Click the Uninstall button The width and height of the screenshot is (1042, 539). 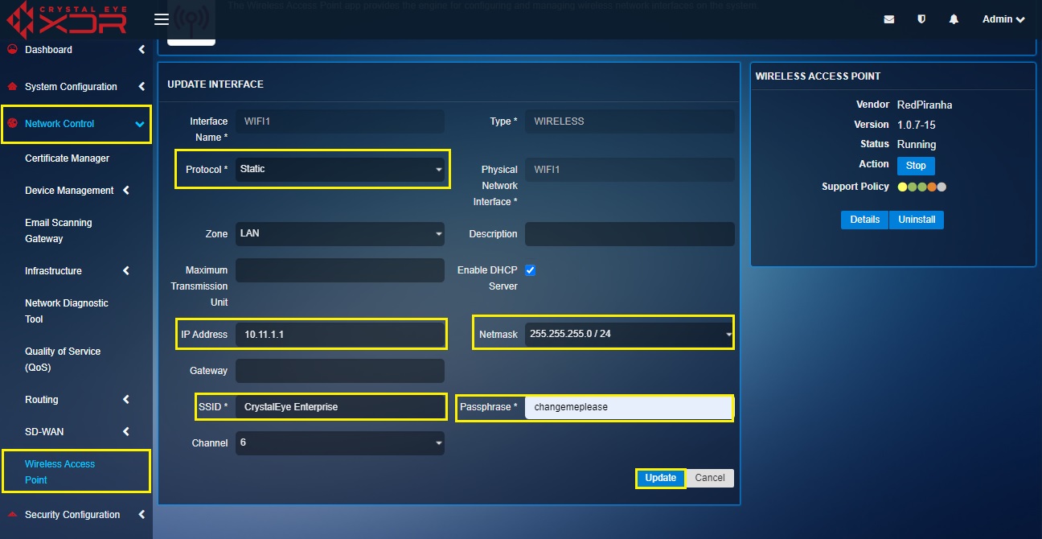click(917, 220)
